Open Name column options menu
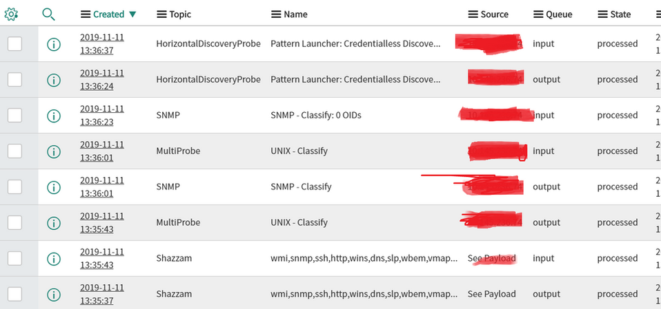 click(x=276, y=14)
